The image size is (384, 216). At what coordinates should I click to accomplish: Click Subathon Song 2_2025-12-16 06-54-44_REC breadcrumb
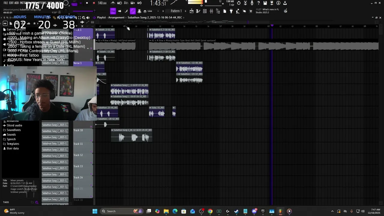(155, 17)
